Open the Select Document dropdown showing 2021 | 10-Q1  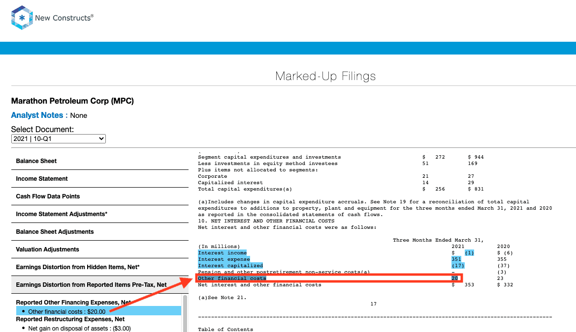pyautogui.click(x=59, y=138)
